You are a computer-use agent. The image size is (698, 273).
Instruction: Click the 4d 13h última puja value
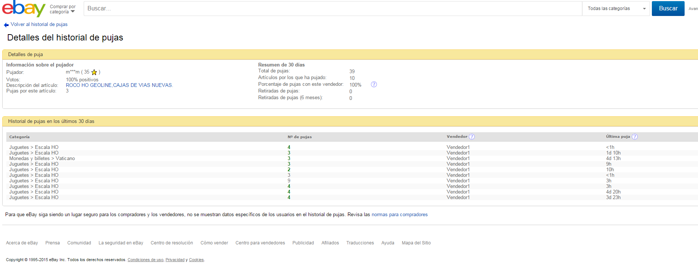pos(613,159)
